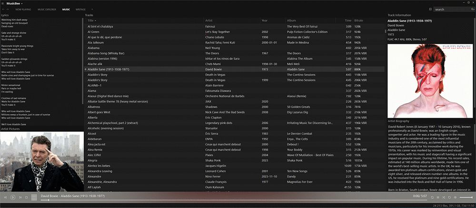The image size is (476, 208).
Task: Click the year cell '2023-11-10' for Alexandre
Action: coord(269,177)
